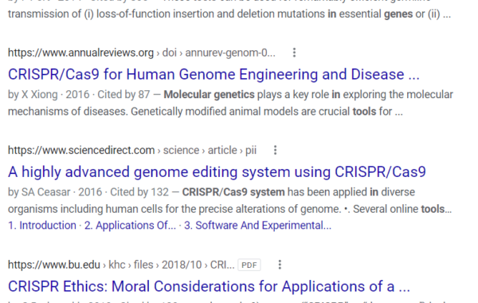Click 'by X Xiong · 2016 · Cited by 87' text

(x=79, y=95)
